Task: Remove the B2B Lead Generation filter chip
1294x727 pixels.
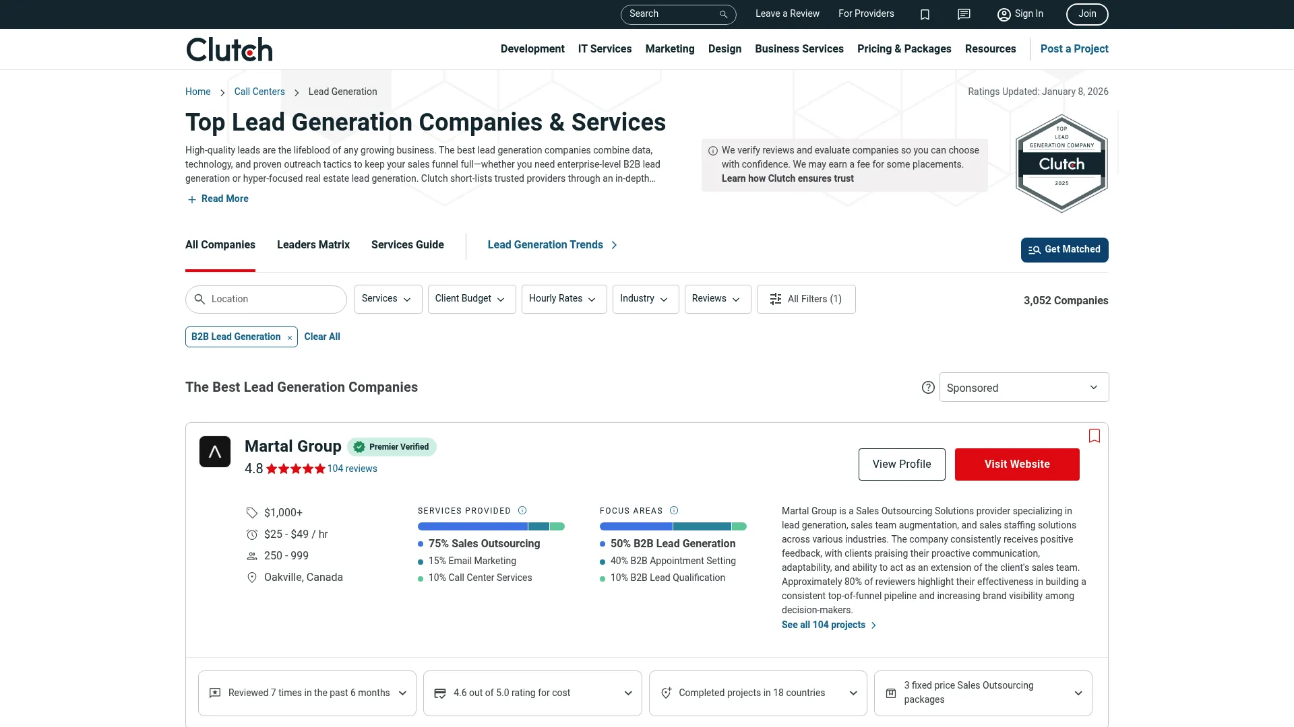Action: point(289,337)
